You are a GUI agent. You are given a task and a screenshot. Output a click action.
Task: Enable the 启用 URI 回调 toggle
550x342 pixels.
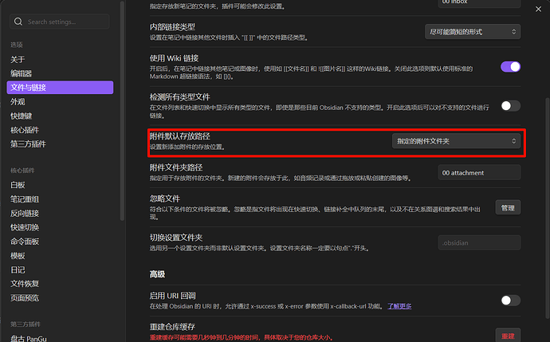(x=510, y=301)
